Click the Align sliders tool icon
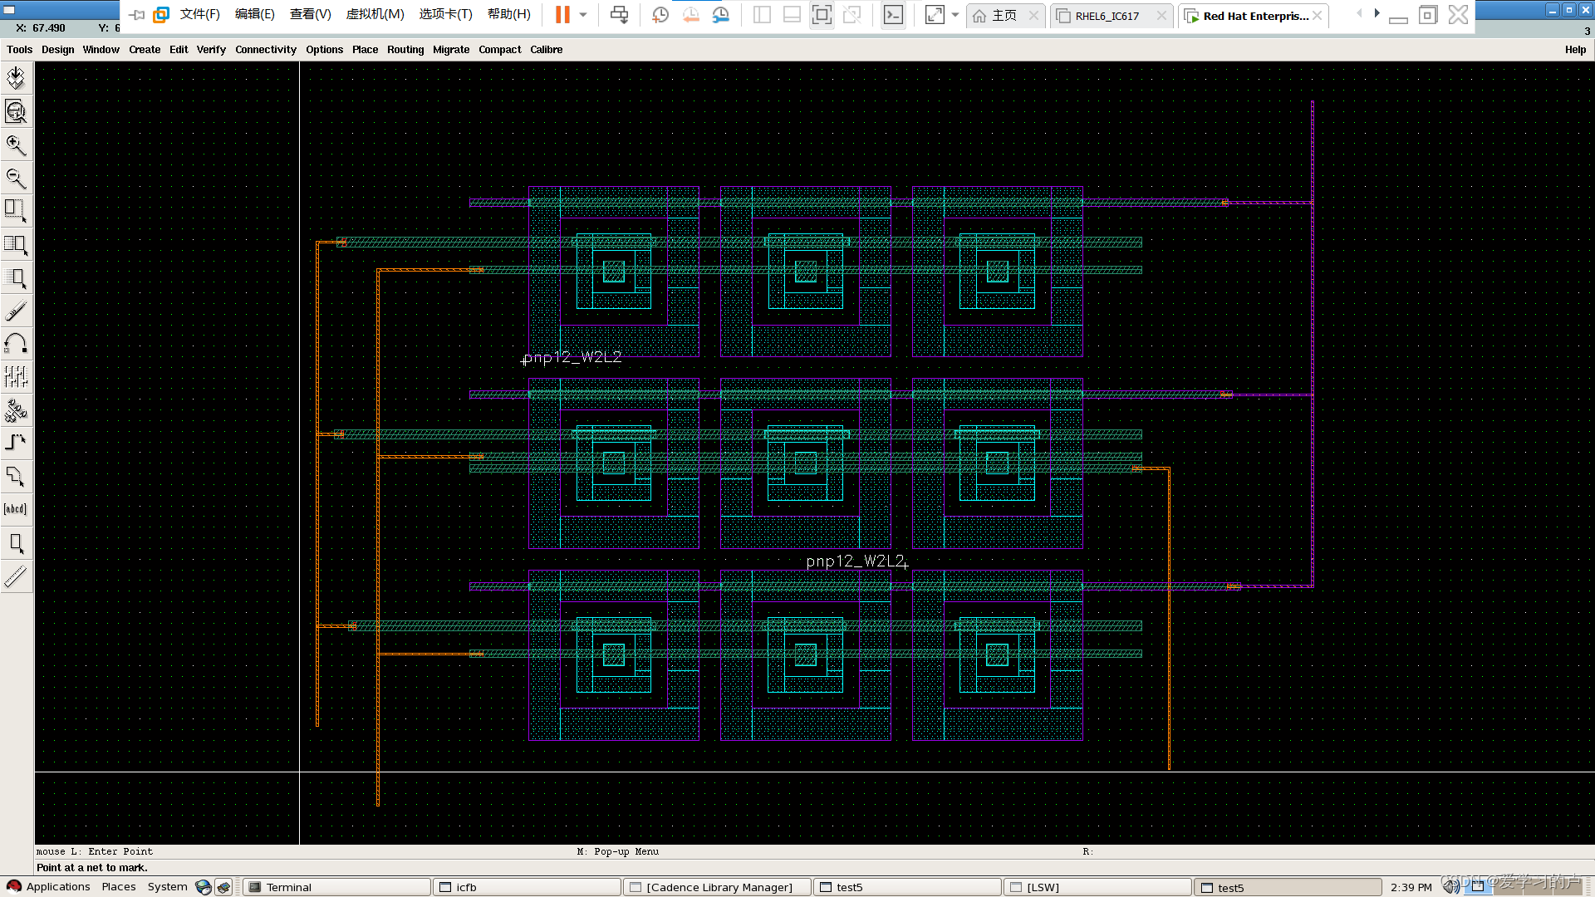The width and height of the screenshot is (1595, 897). point(16,376)
